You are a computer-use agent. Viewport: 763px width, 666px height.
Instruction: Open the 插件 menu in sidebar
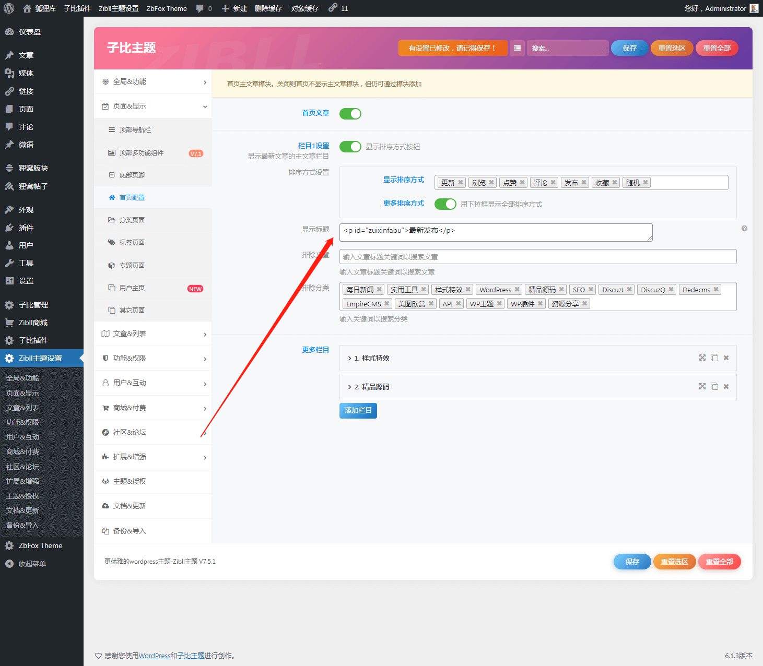[26, 228]
